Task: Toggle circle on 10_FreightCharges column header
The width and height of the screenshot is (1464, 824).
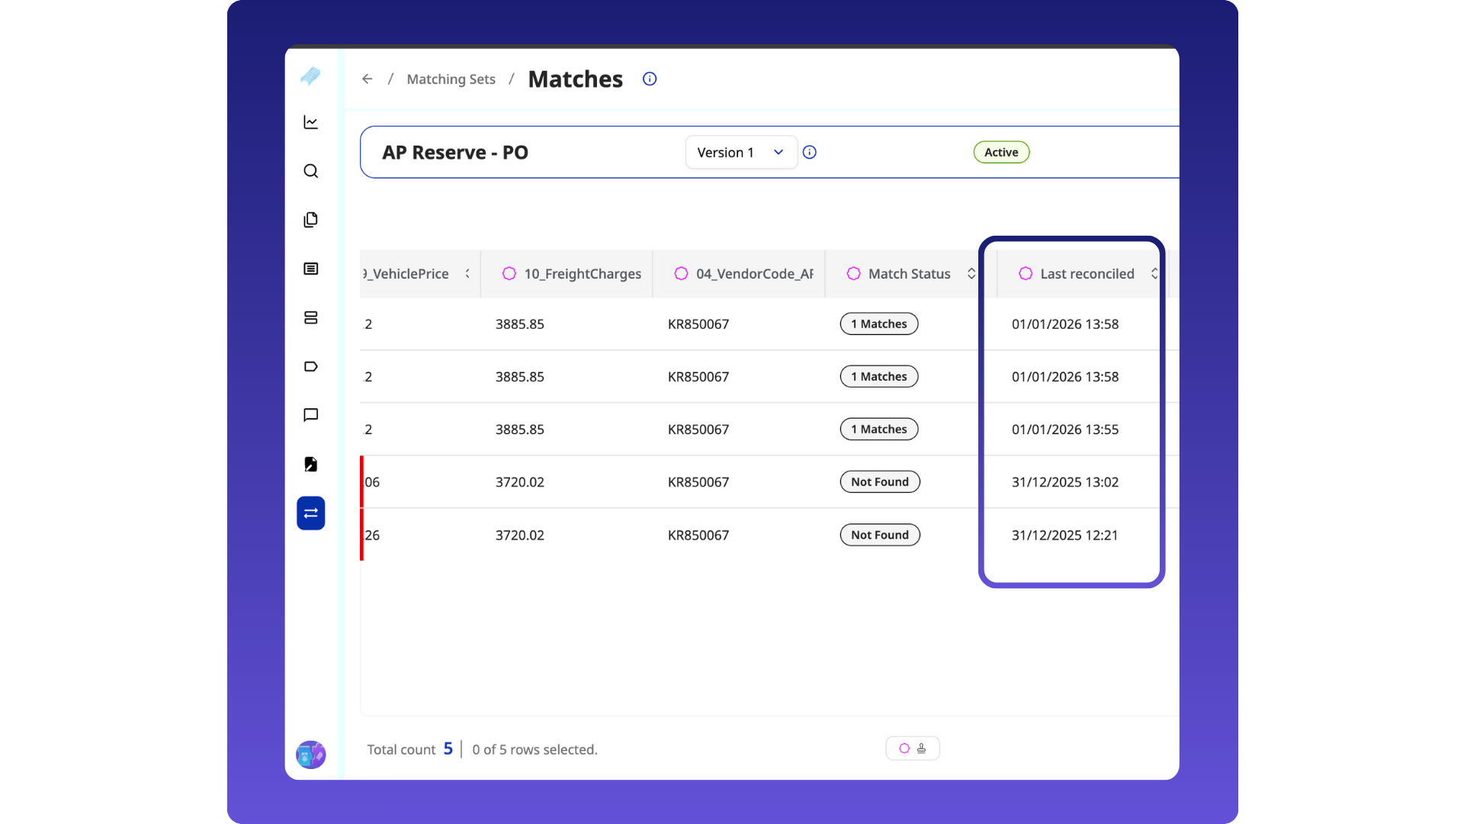Action: coord(509,274)
